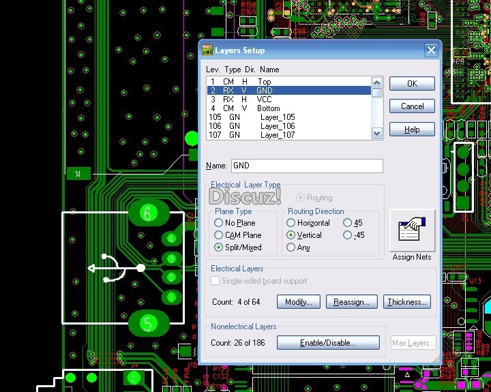The width and height of the screenshot is (491, 392).
Task: Select Layer_107 in the layer list
Action: tap(289, 135)
